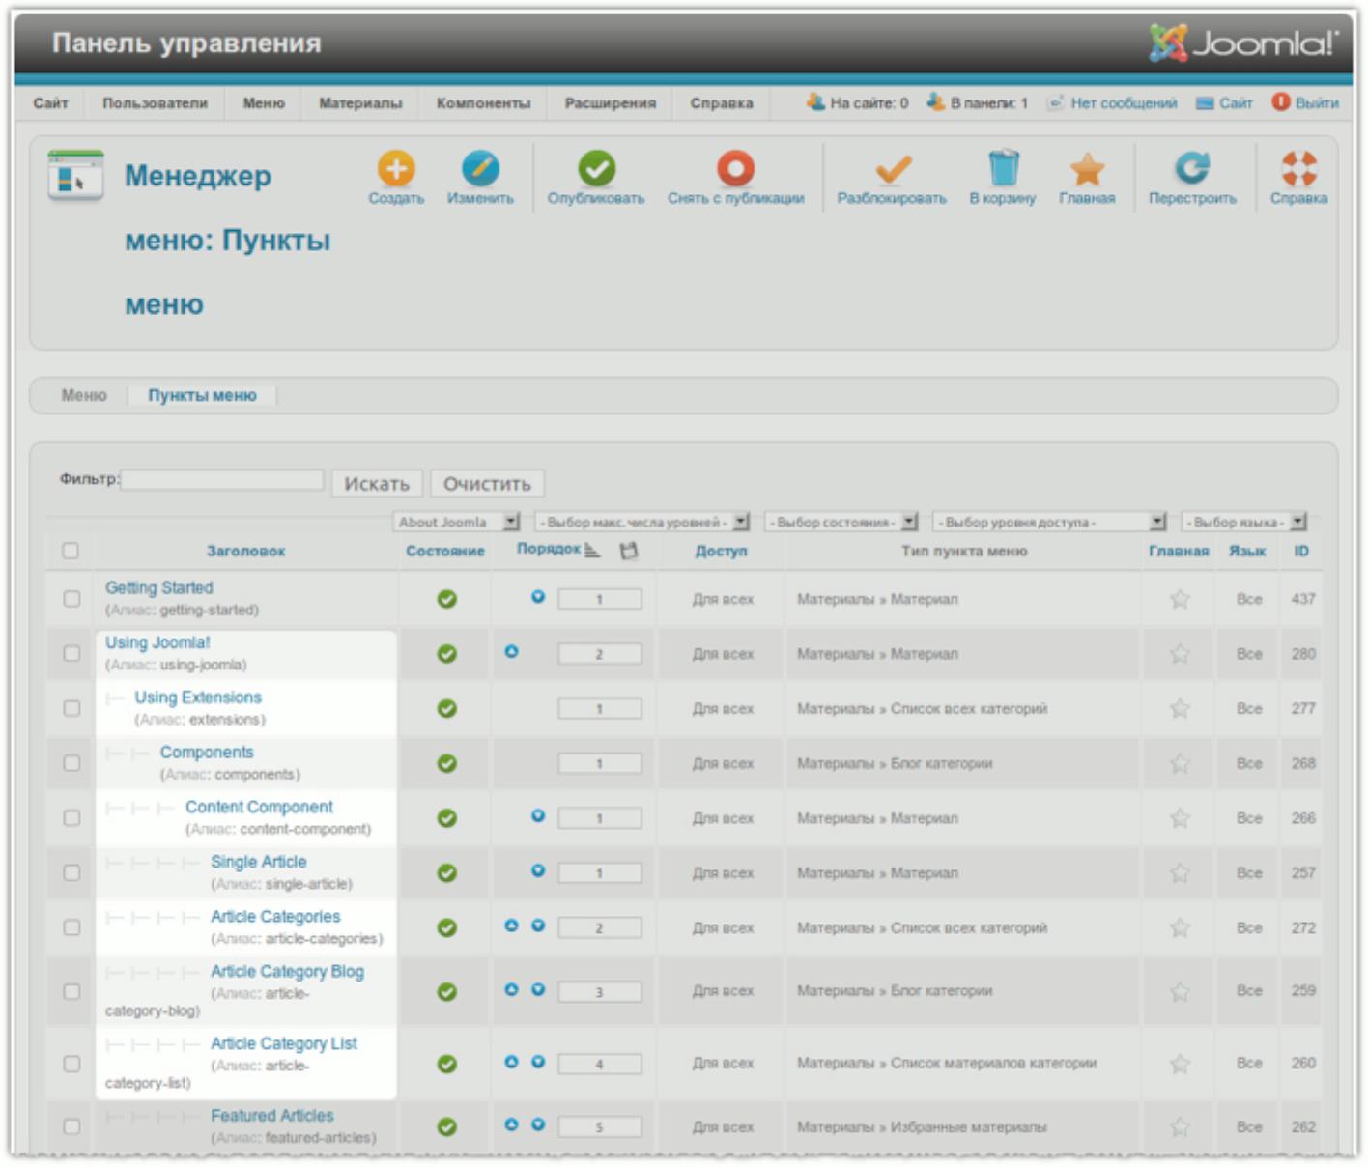Image resolution: width=1368 pixels, height=1167 pixels.
Task: Click the order number field for Getting Started
Action: 599,599
